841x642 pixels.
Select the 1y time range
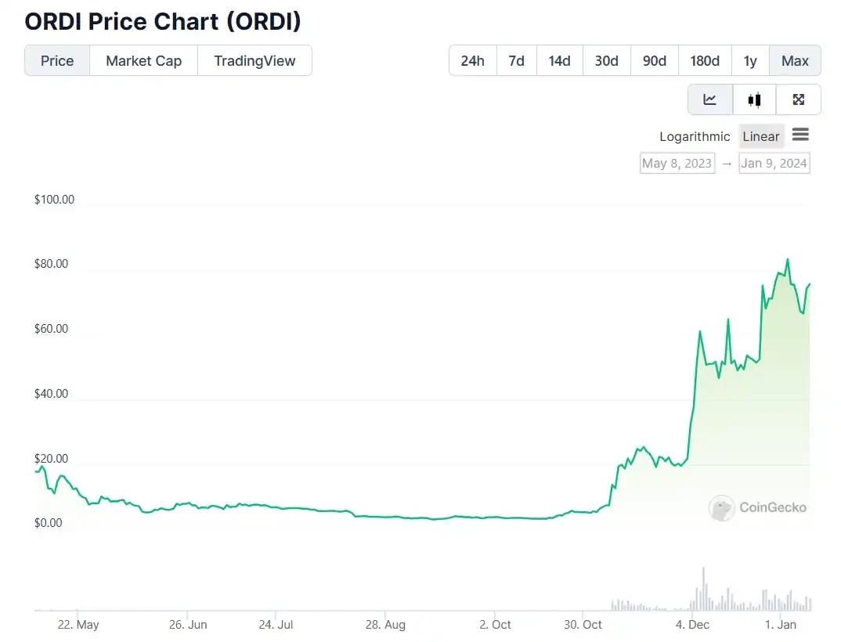[750, 60]
